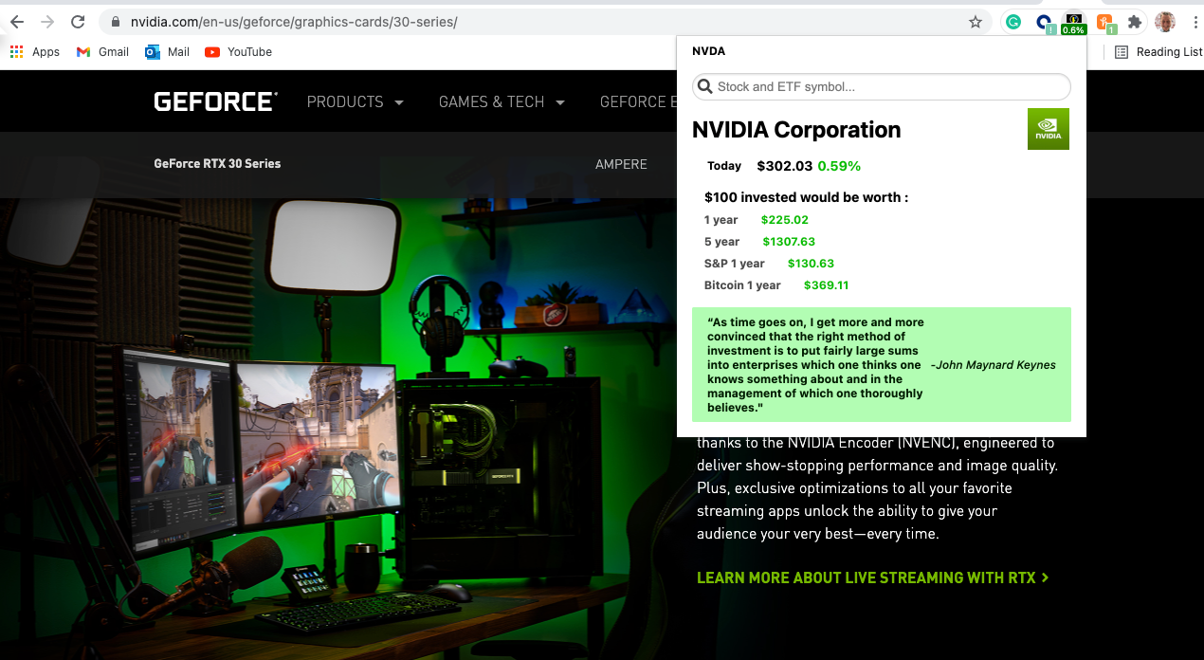Click the 0.59% daily change value
The width and height of the screenshot is (1204, 660).
(839, 166)
